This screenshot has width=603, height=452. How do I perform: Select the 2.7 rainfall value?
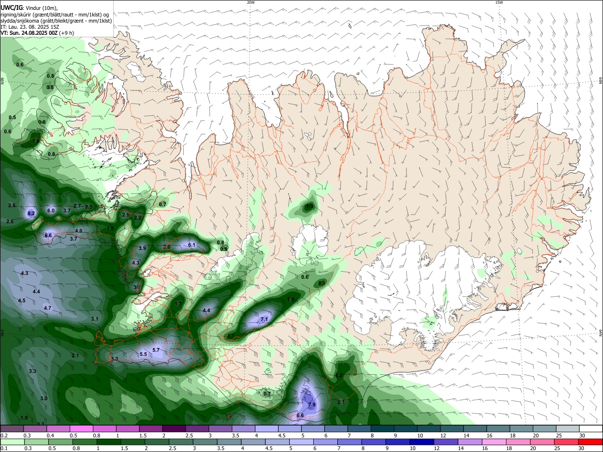tap(77, 206)
